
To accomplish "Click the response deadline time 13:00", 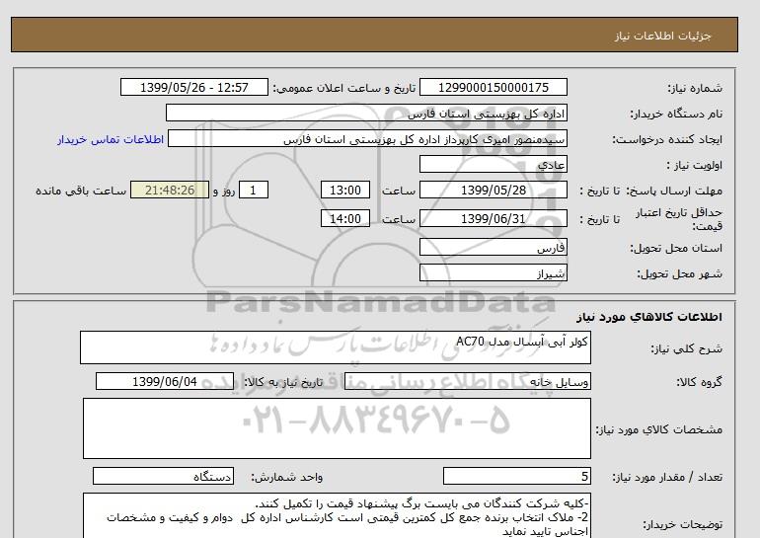I will pos(345,190).
